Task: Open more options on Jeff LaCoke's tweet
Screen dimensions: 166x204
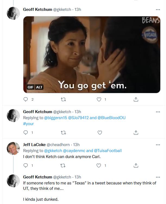Action: (158, 145)
